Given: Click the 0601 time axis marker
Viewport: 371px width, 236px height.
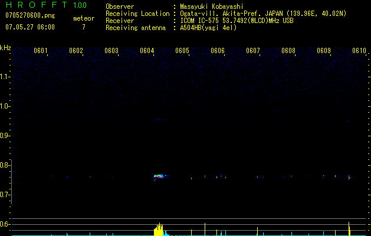Looking at the screenshot, I should click(41, 51).
